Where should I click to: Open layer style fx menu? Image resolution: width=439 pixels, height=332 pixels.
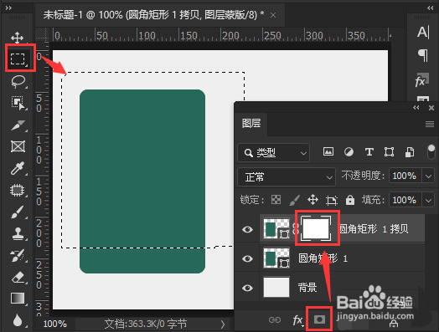pos(297,320)
